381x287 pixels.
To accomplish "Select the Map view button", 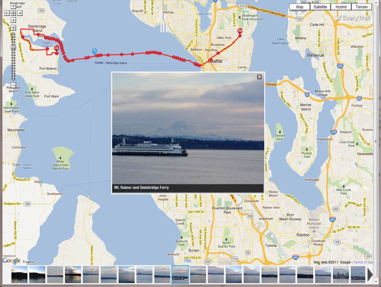I will (300, 7).
